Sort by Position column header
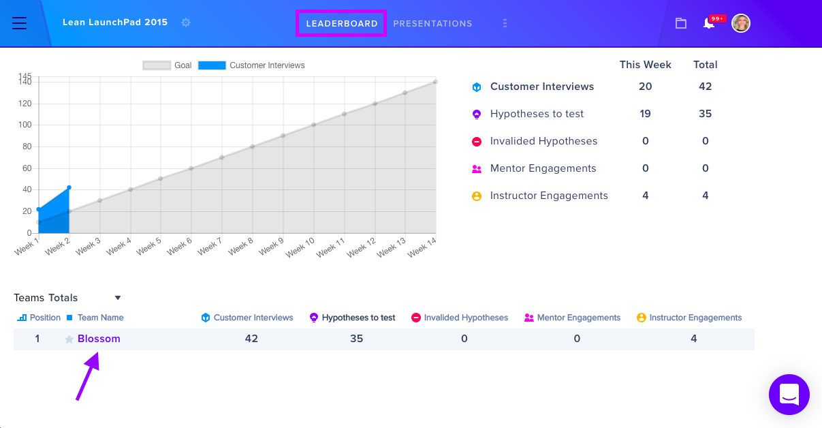 point(39,318)
